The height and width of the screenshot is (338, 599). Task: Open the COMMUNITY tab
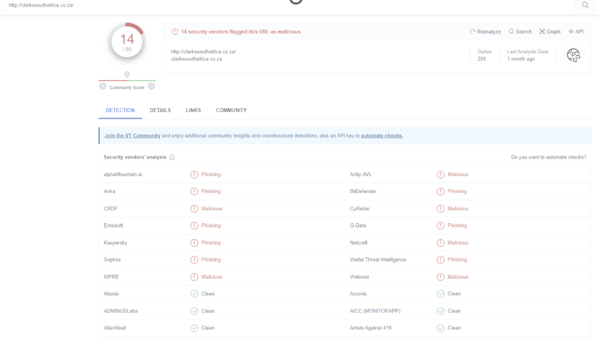tap(232, 110)
